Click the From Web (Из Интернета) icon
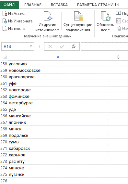The width and height of the screenshot is (128, 184). 5,21
